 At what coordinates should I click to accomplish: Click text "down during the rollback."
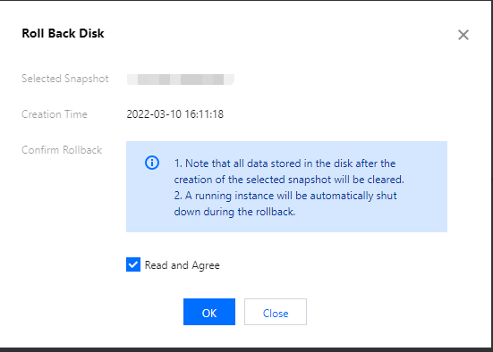coord(234,212)
